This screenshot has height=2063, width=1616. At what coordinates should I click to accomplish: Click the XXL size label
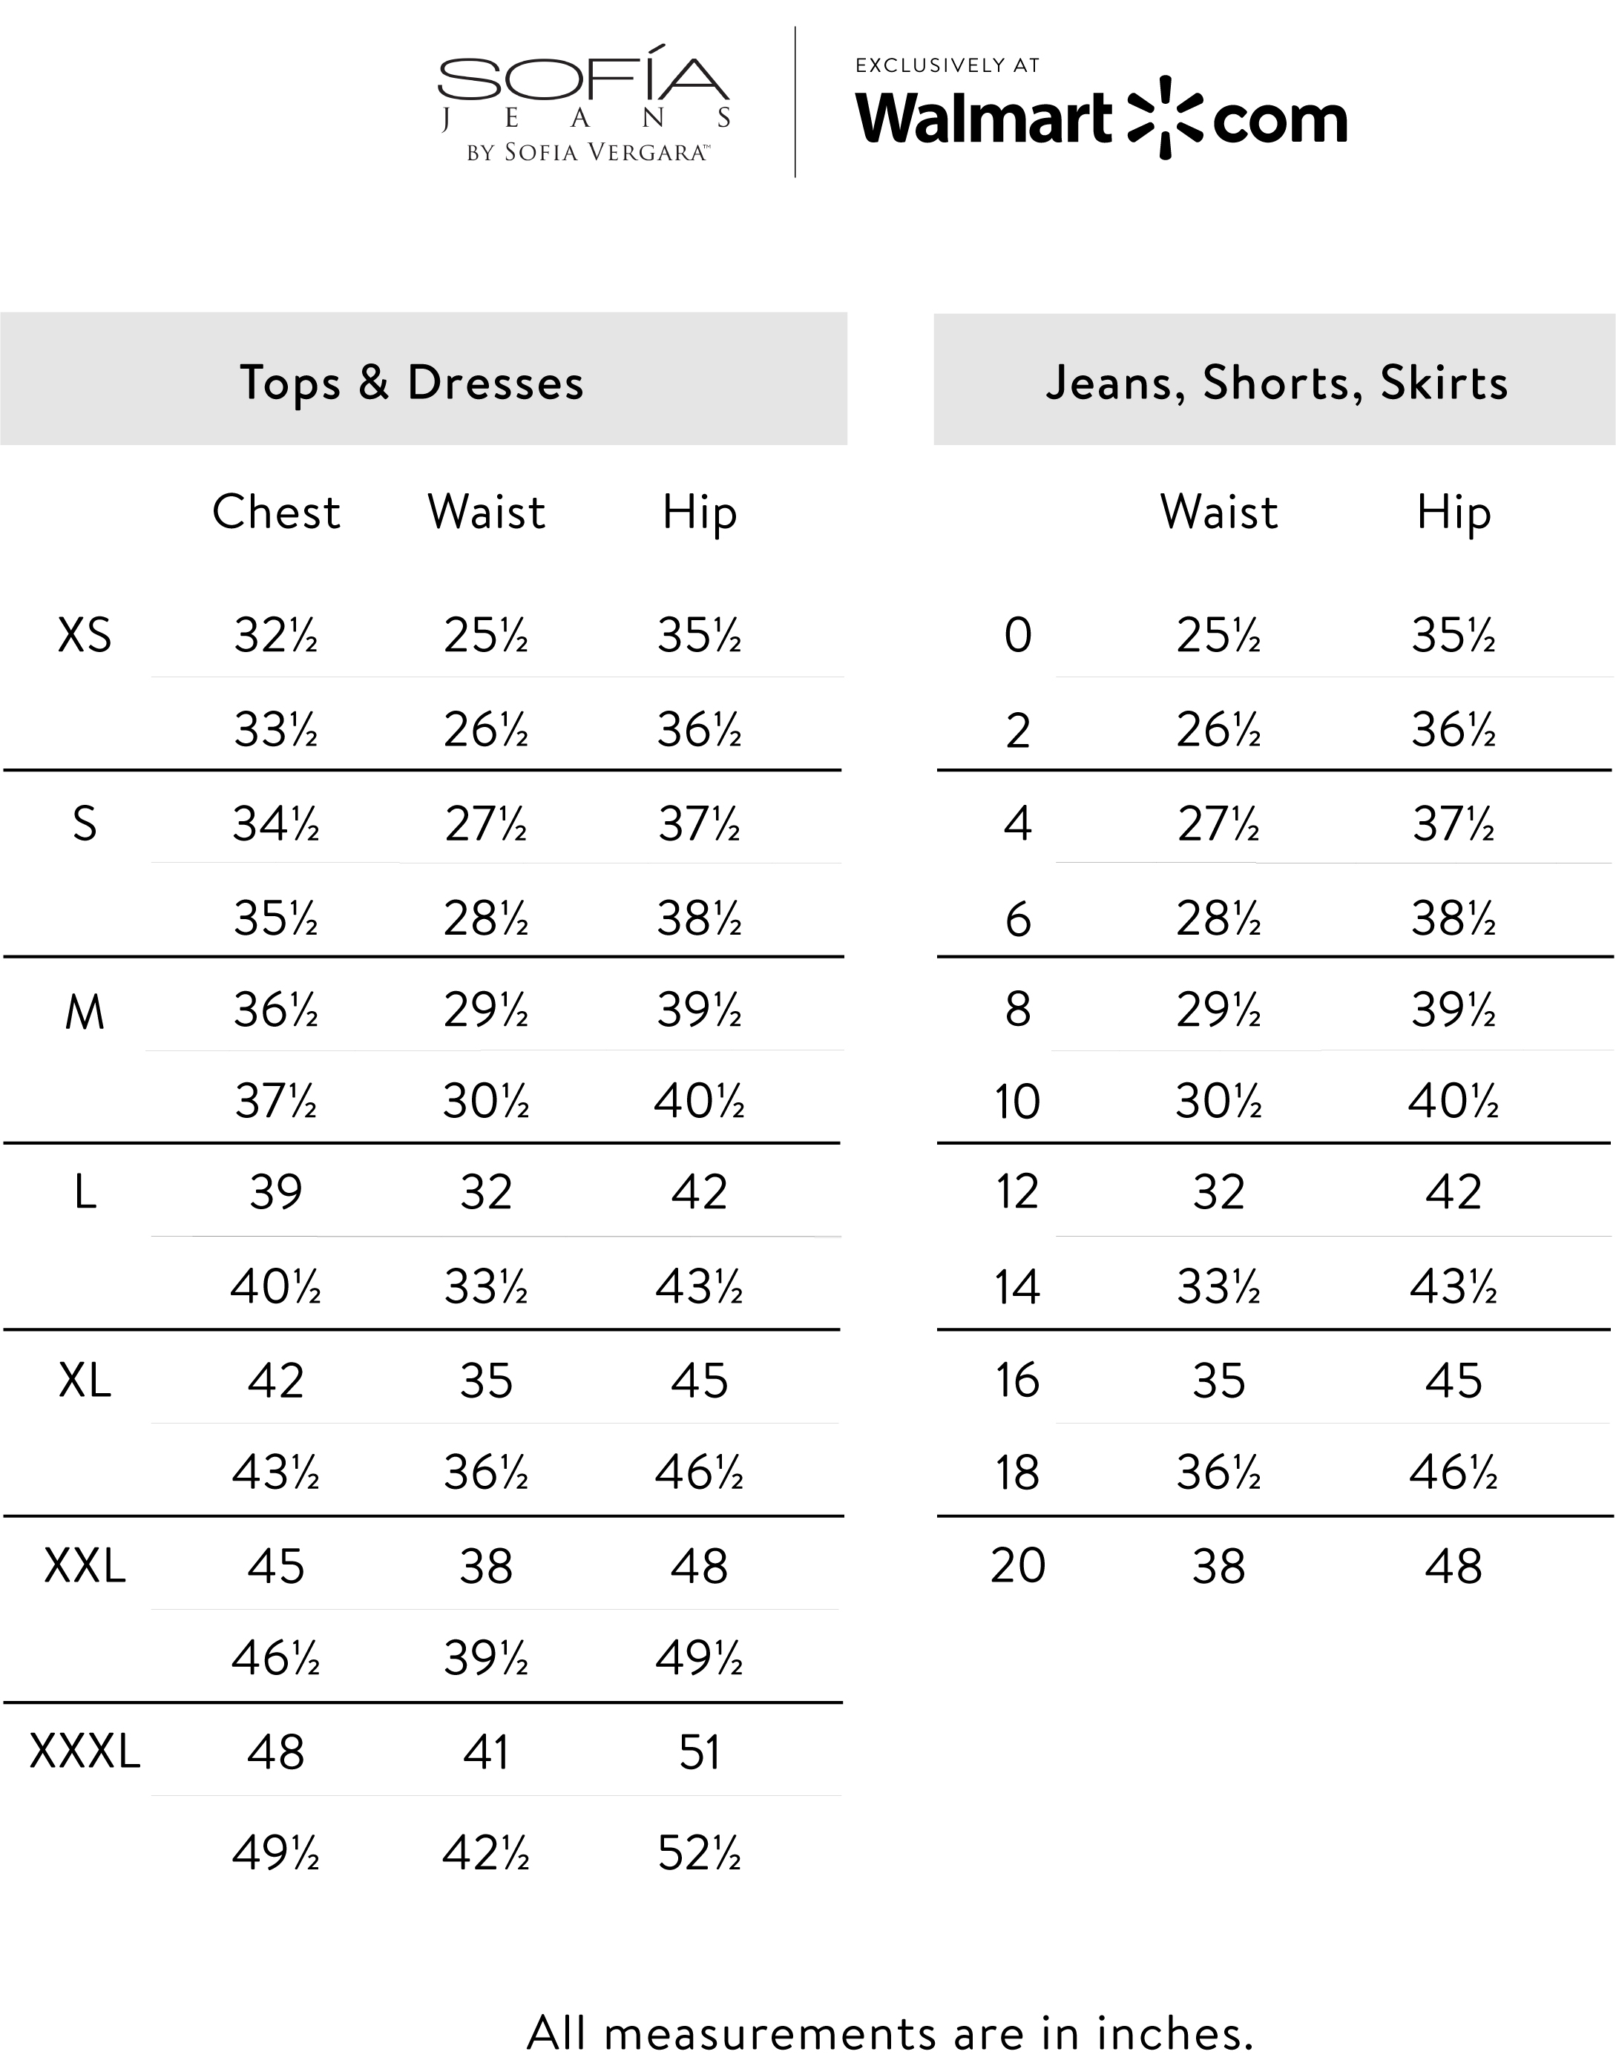click(x=84, y=1567)
